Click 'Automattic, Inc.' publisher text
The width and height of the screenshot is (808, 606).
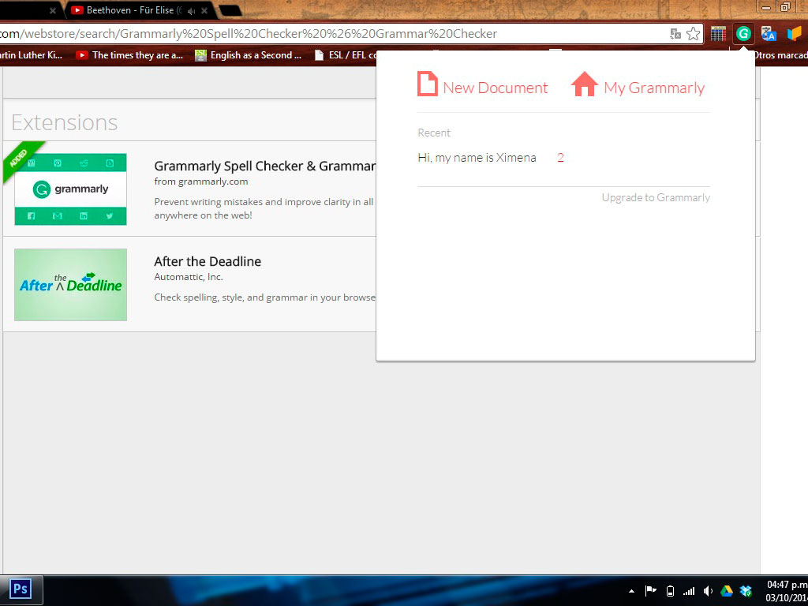pyautogui.click(x=189, y=277)
